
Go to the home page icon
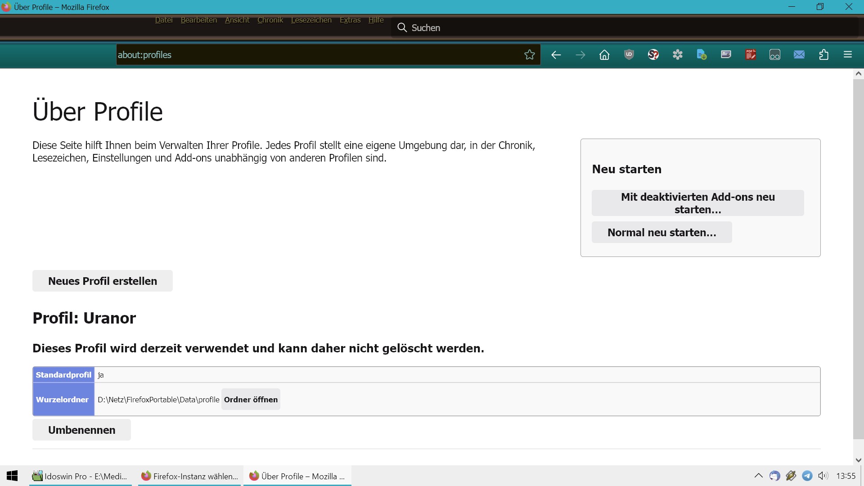coord(604,55)
